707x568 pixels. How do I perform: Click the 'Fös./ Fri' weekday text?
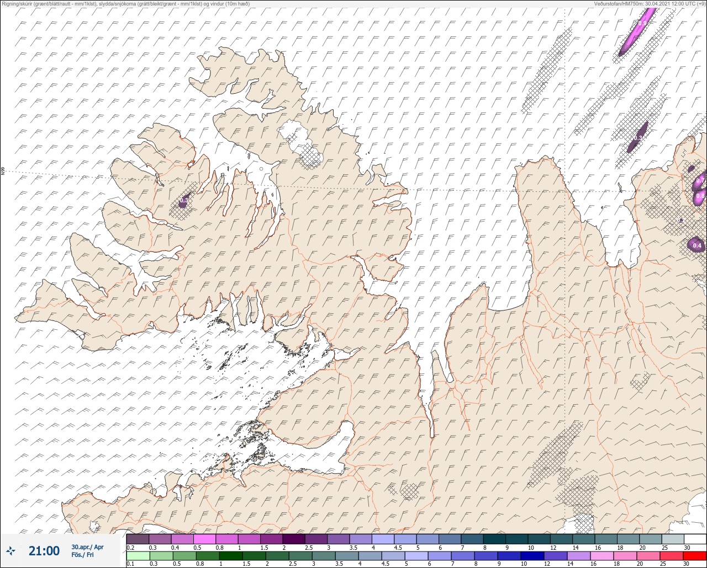(x=82, y=555)
